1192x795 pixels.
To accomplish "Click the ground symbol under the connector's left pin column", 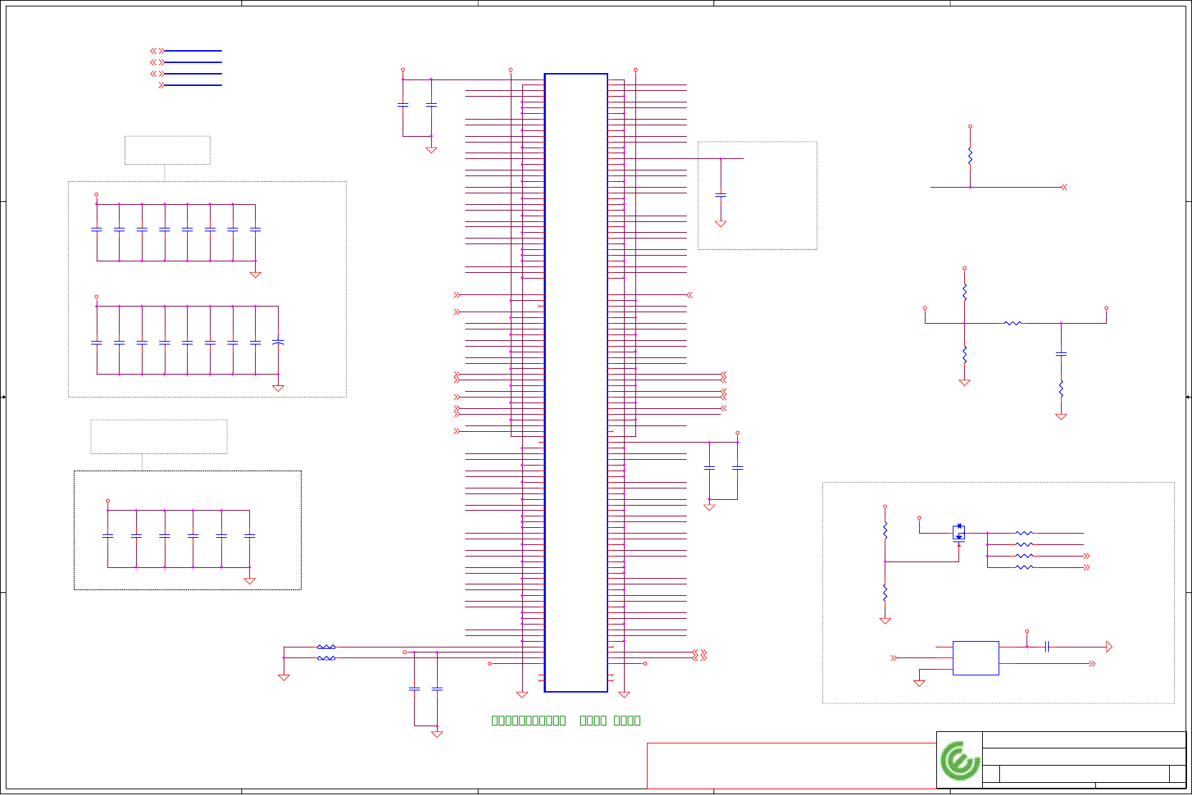I will [521, 695].
